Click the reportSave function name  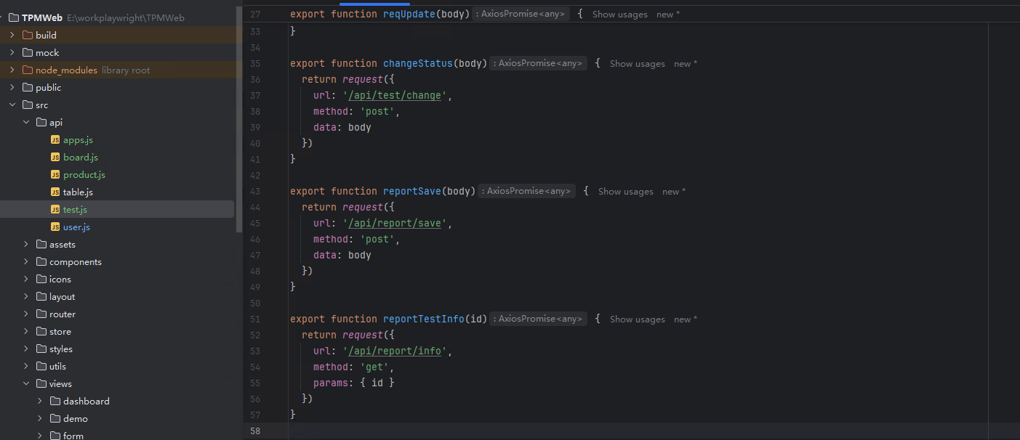[x=412, y=191]
